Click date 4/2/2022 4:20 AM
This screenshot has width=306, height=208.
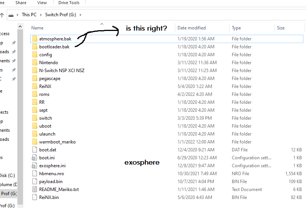click(194, 94)
